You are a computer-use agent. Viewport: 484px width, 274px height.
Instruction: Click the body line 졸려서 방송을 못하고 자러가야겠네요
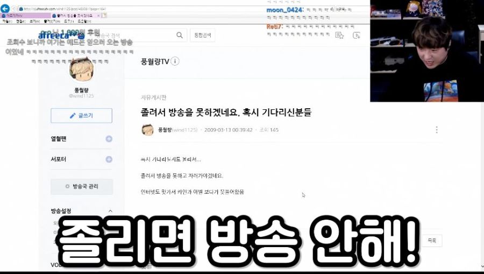coord(182,176)
